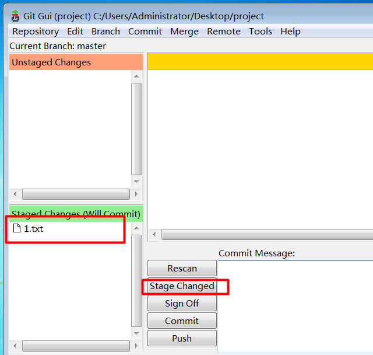
Task: Focus the Commit Message text area
Action: tap(295, 307)
